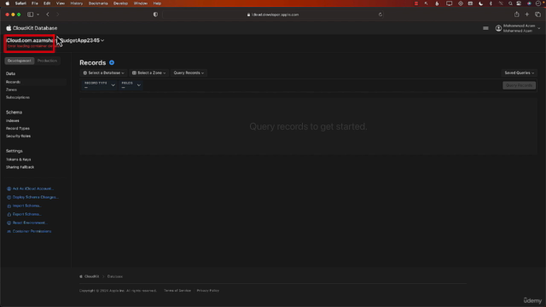Open Indexes under Schema
The height and width of the screenshot is (307, 546).
tap(13, 121)
